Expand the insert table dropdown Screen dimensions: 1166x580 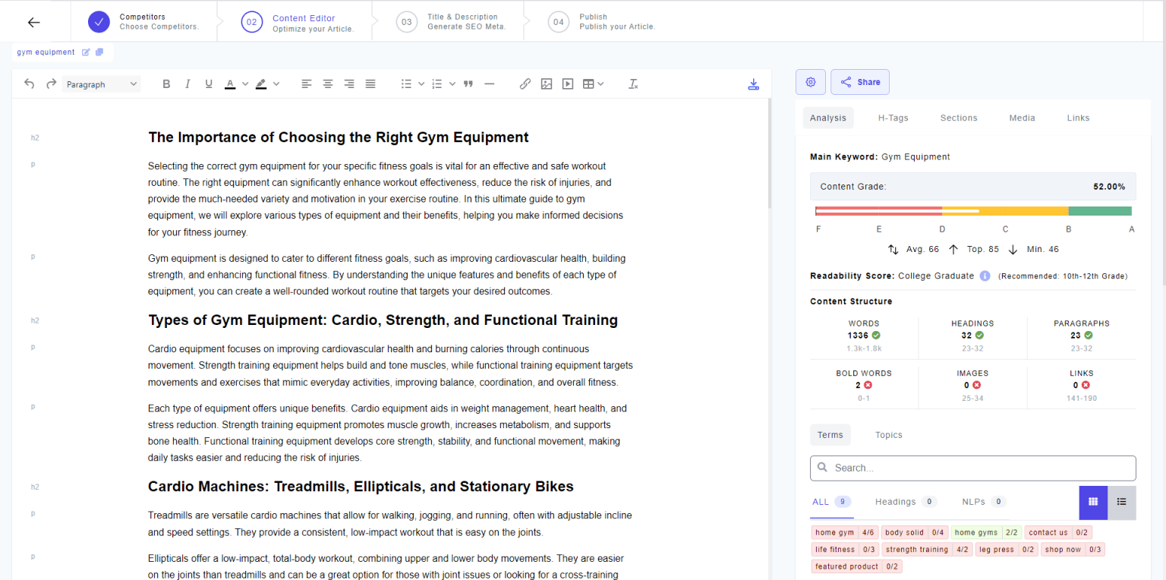click(x=600, y=84)
